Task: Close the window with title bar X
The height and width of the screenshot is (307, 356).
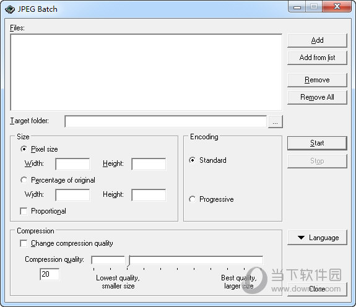Action: (x=337, y=7)
